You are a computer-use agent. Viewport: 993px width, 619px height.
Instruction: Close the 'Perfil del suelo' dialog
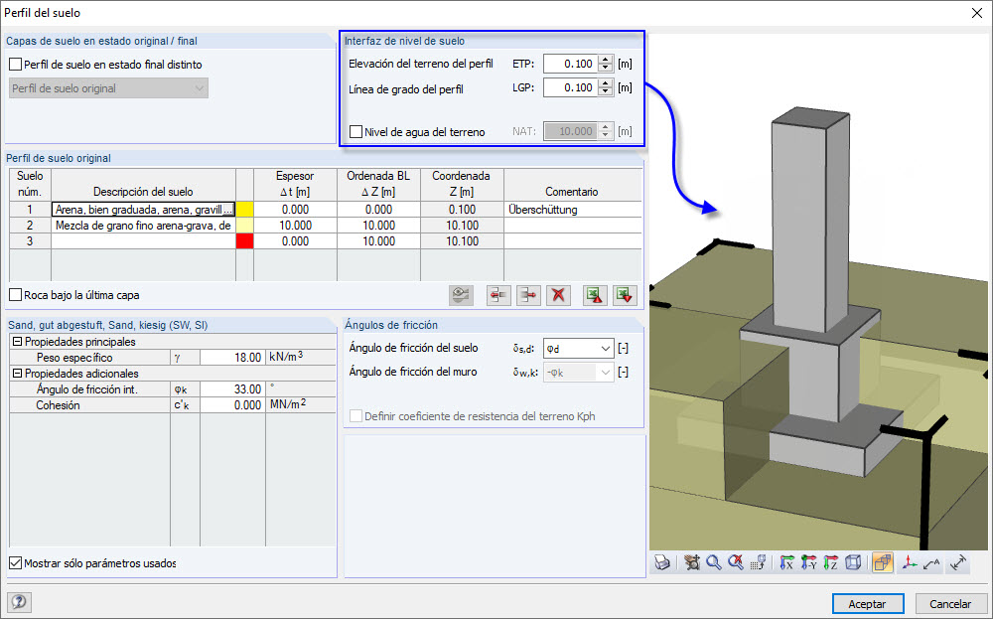(976, 13)
